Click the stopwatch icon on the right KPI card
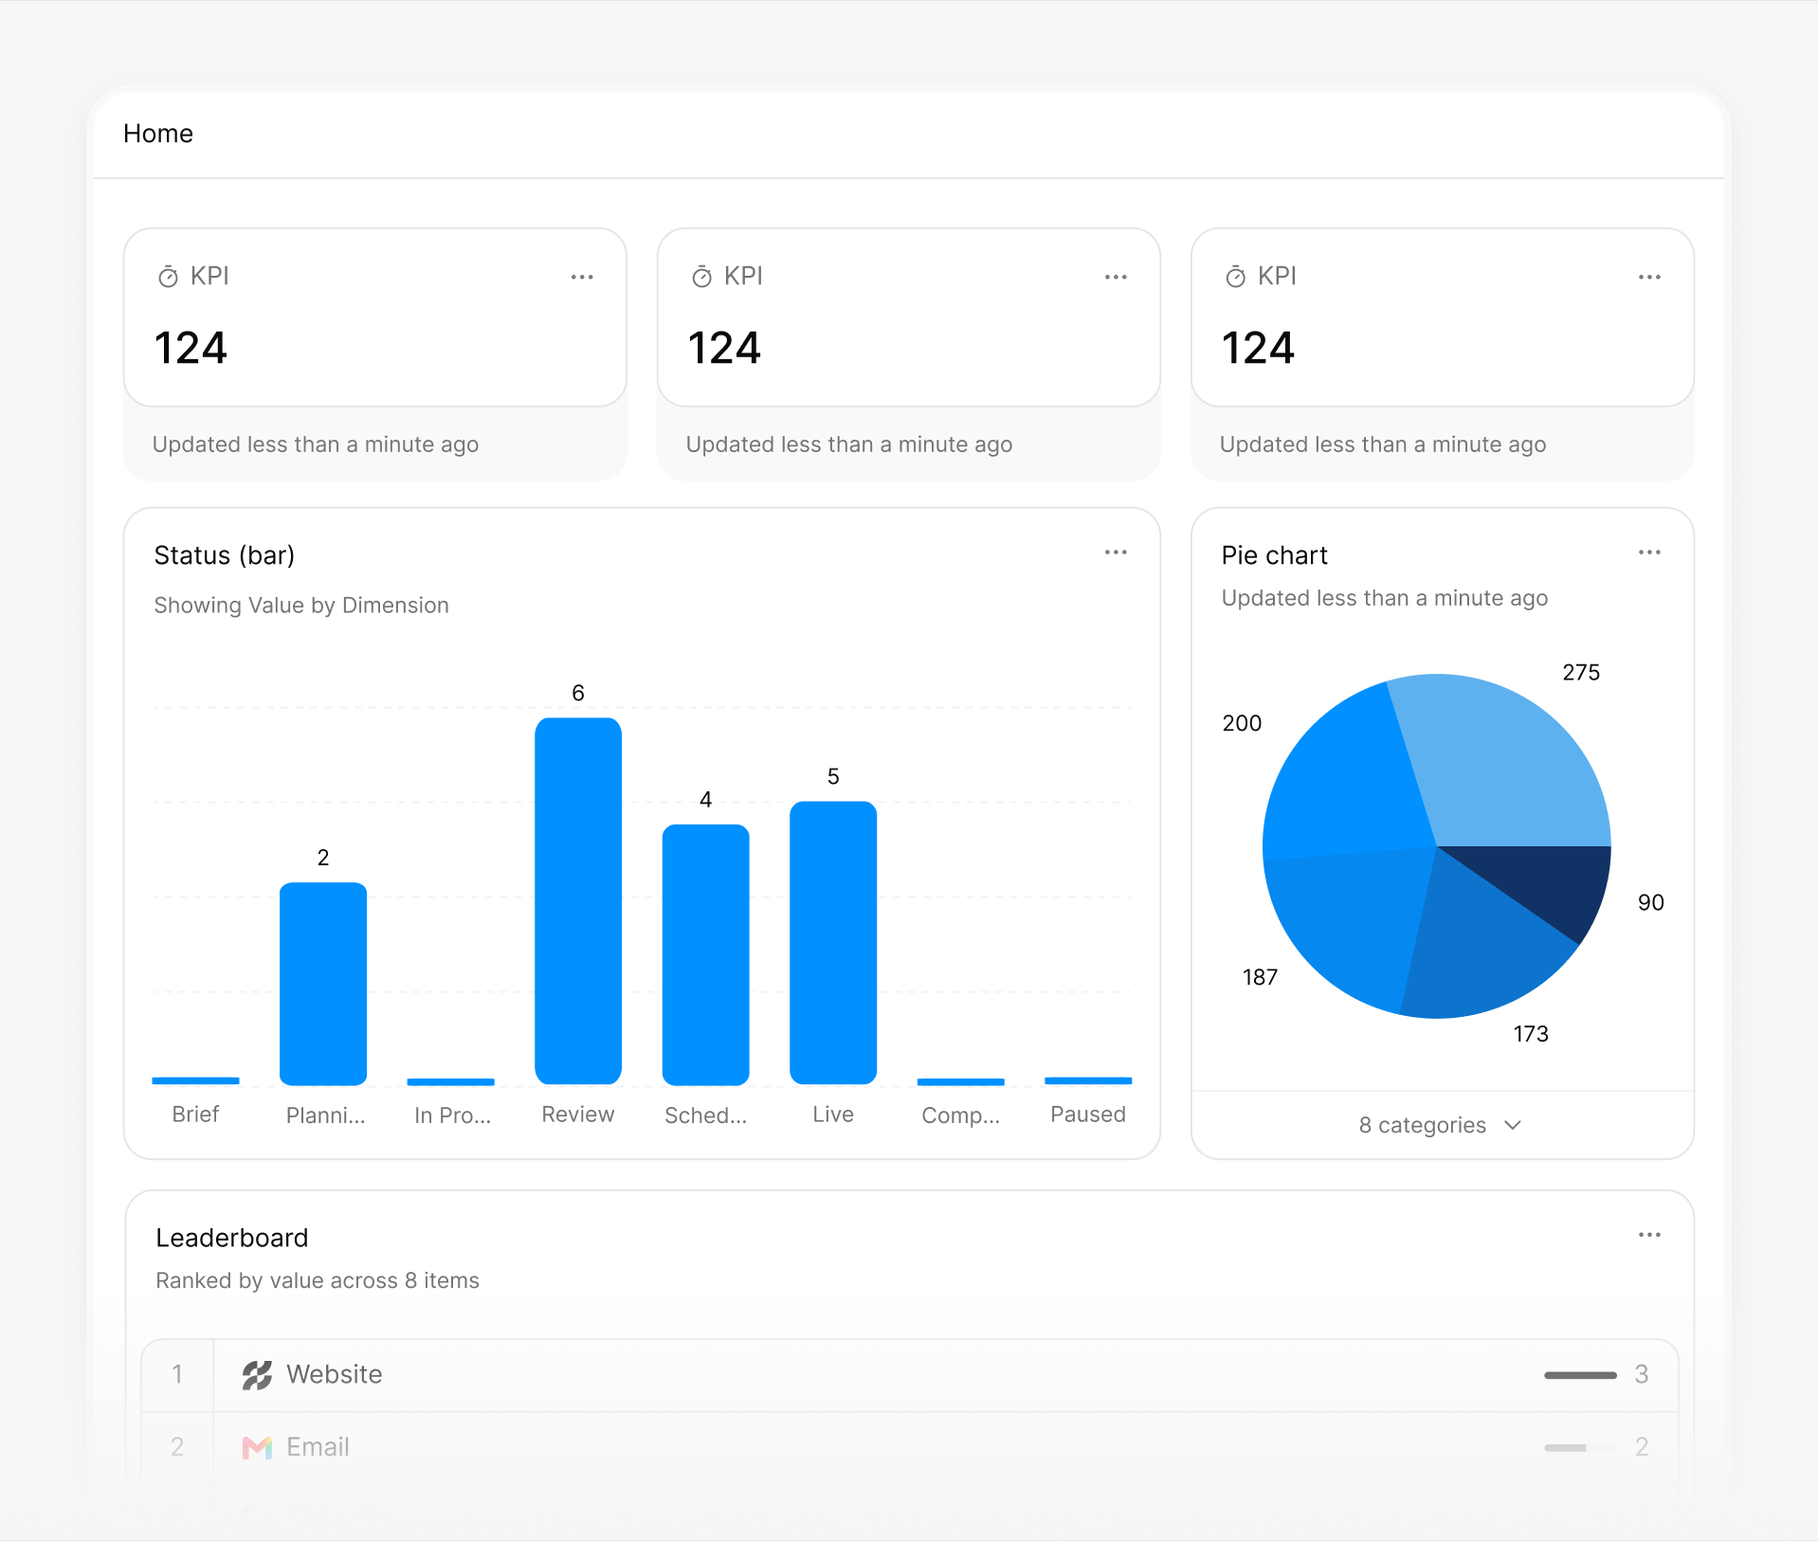The image size is (1818, 1541). [x=1235, y=277]
